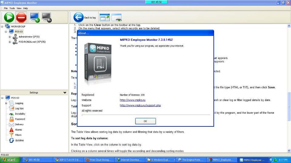Screen dimensions: 291x163
Task: Go back to log with the blue arrow
Action: 79,18
